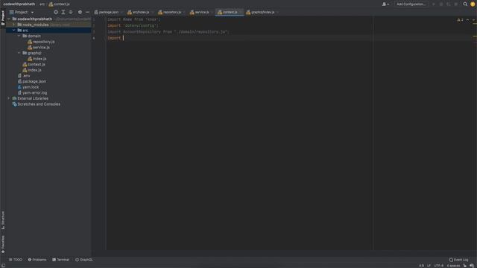Viewport: 477px width, 268px height.
Task: Expand the node_modules folder
Action: [x=13, y=25]
